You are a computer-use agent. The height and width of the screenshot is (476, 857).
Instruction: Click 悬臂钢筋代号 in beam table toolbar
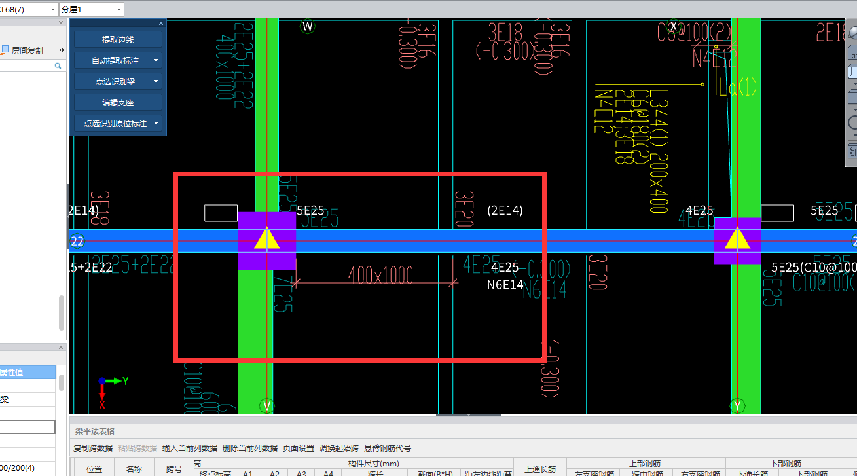(x=388, y=449)
